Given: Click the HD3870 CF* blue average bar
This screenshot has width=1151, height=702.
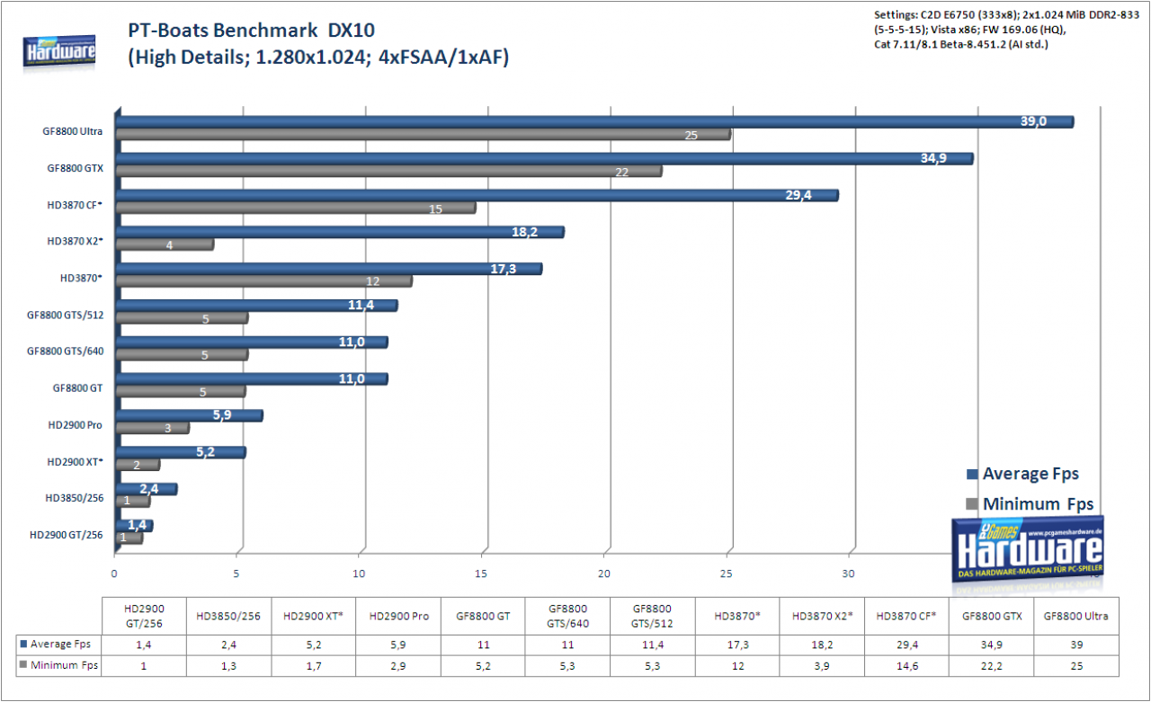Looking at the screenshot, I should tap(477, 195).
